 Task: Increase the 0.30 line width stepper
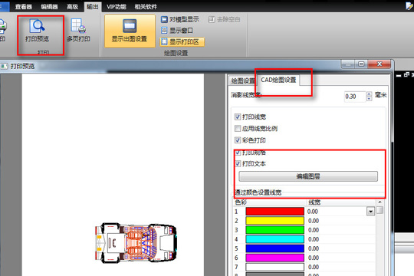(369, 94)
